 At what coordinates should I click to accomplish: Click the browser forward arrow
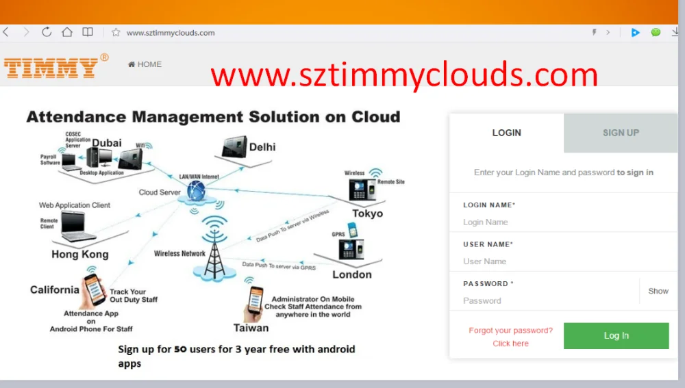(x=26, y=32)
